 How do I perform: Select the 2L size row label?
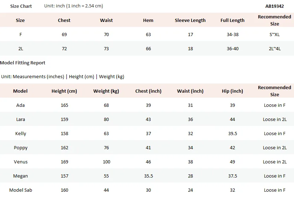click(x=20, y=48)
